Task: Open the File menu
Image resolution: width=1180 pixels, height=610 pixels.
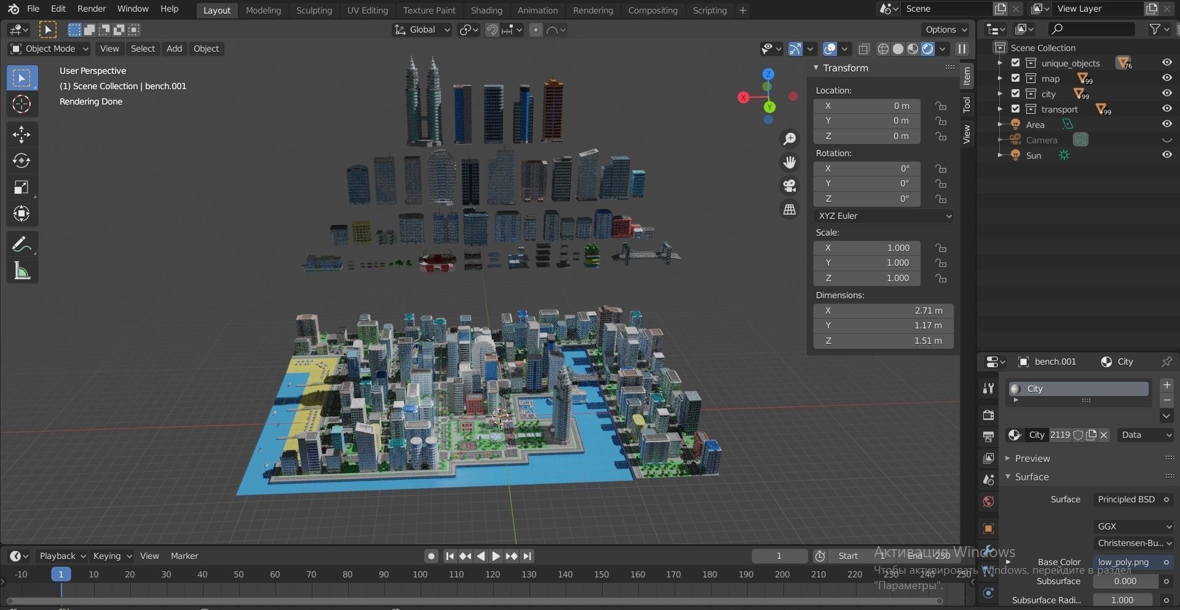Action: point(33,9)
